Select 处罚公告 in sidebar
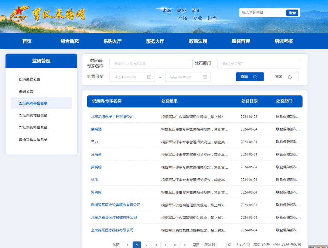328x248 pixels. (x=26, y=91)
